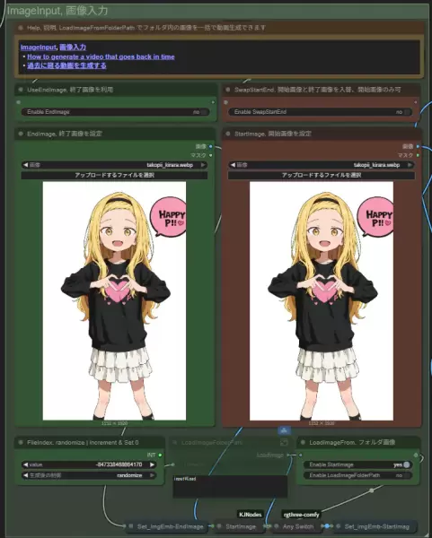Click the StartImage preview thumbnail
Image resolution: width=432 pixels, height=538 pixels.
(322, 301)
